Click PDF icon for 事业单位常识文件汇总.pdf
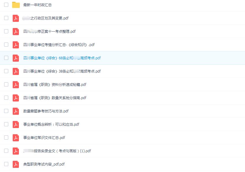 16,138
